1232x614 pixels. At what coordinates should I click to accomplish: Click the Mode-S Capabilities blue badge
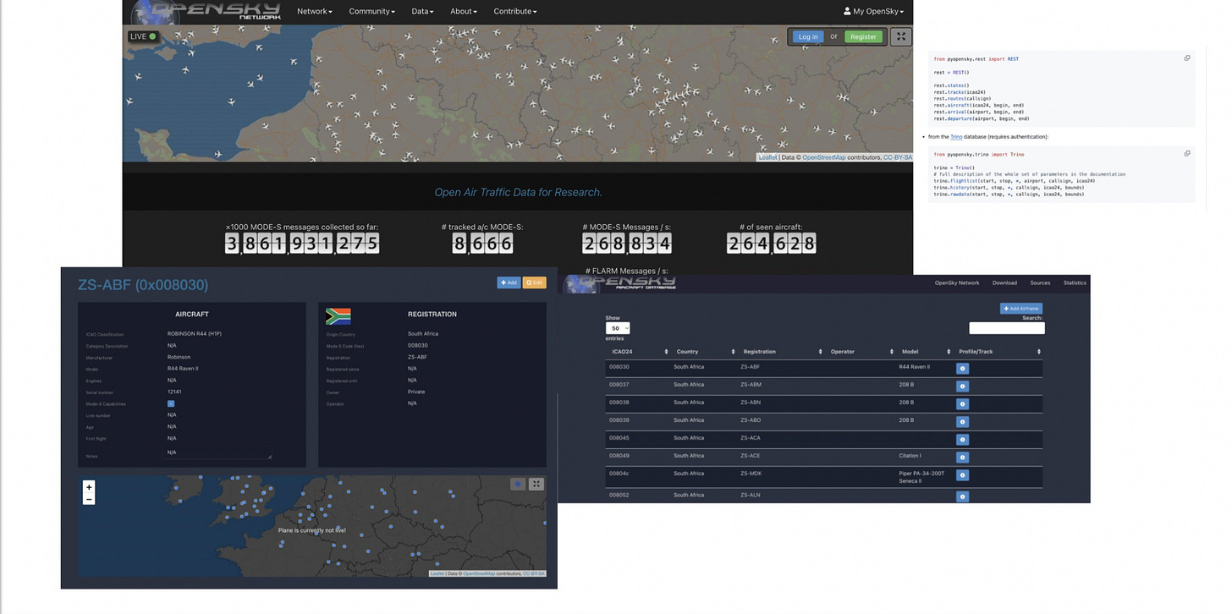(171, 403)
